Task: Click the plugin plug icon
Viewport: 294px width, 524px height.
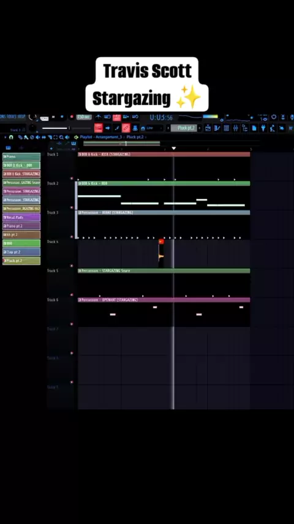Action: 263,128
